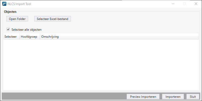Click the NLCS Import Tool title text

pos(19,4)
